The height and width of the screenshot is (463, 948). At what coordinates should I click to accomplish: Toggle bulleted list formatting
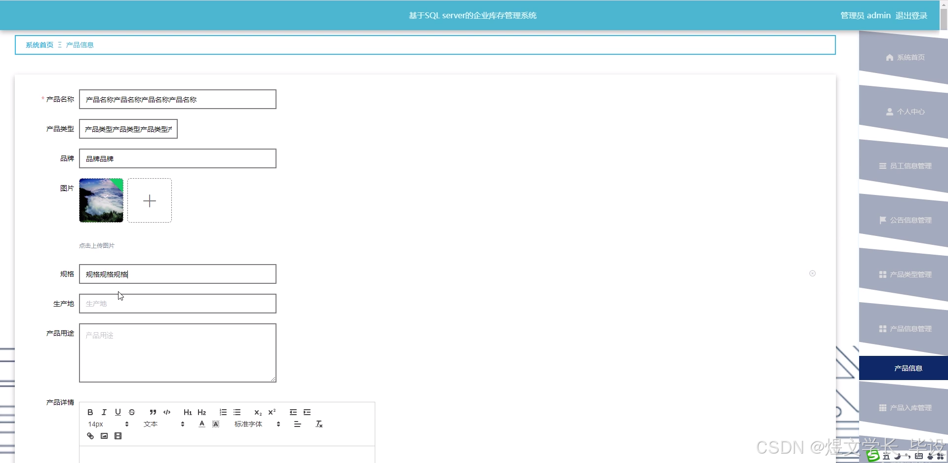coord(237,412)
